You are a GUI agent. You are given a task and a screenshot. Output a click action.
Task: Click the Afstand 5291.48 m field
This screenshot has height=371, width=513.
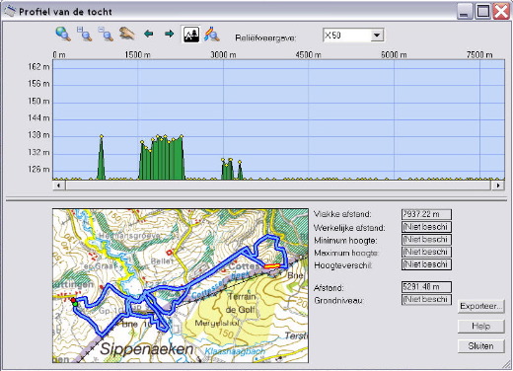click(426, 287)
